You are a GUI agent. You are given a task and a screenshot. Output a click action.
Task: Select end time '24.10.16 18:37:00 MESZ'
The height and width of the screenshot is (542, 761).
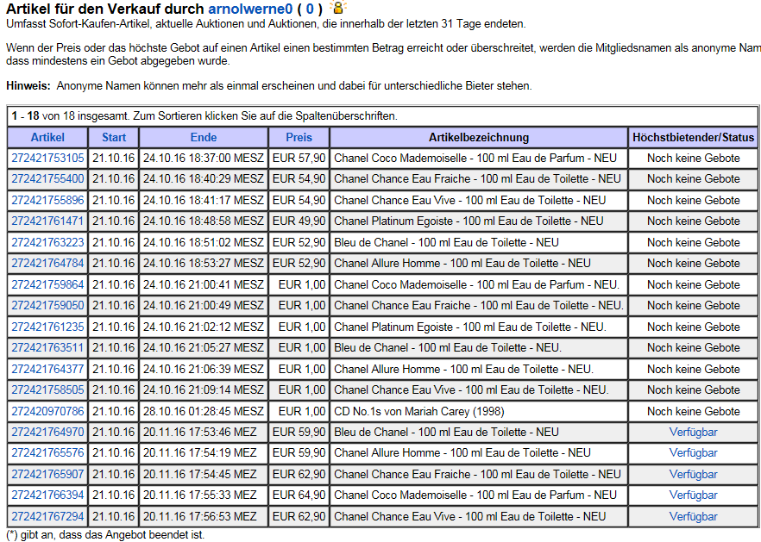pos(204,158)
